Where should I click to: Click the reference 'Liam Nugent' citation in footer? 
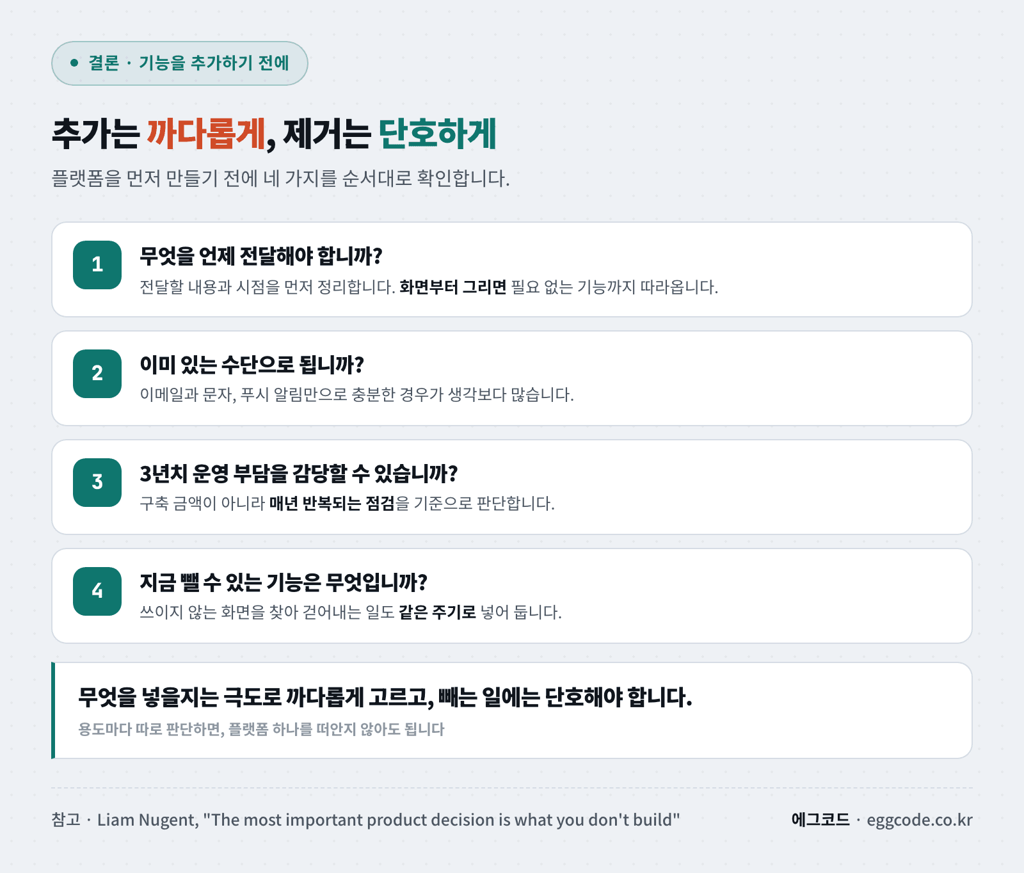click(x=365, y=820)
